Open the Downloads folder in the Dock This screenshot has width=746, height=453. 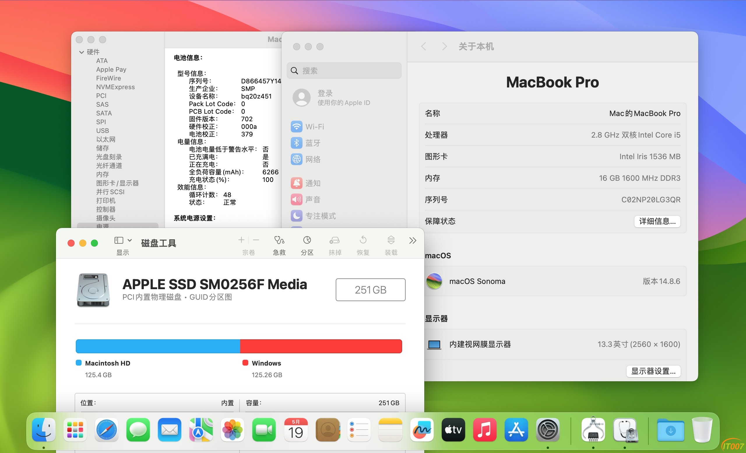coord(671,430)
